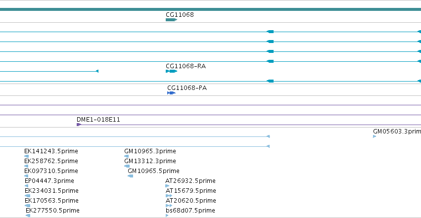Viewport: 421px width, 218px height.
Task: Open the CG11068 gene label
Action: point(180,15)
